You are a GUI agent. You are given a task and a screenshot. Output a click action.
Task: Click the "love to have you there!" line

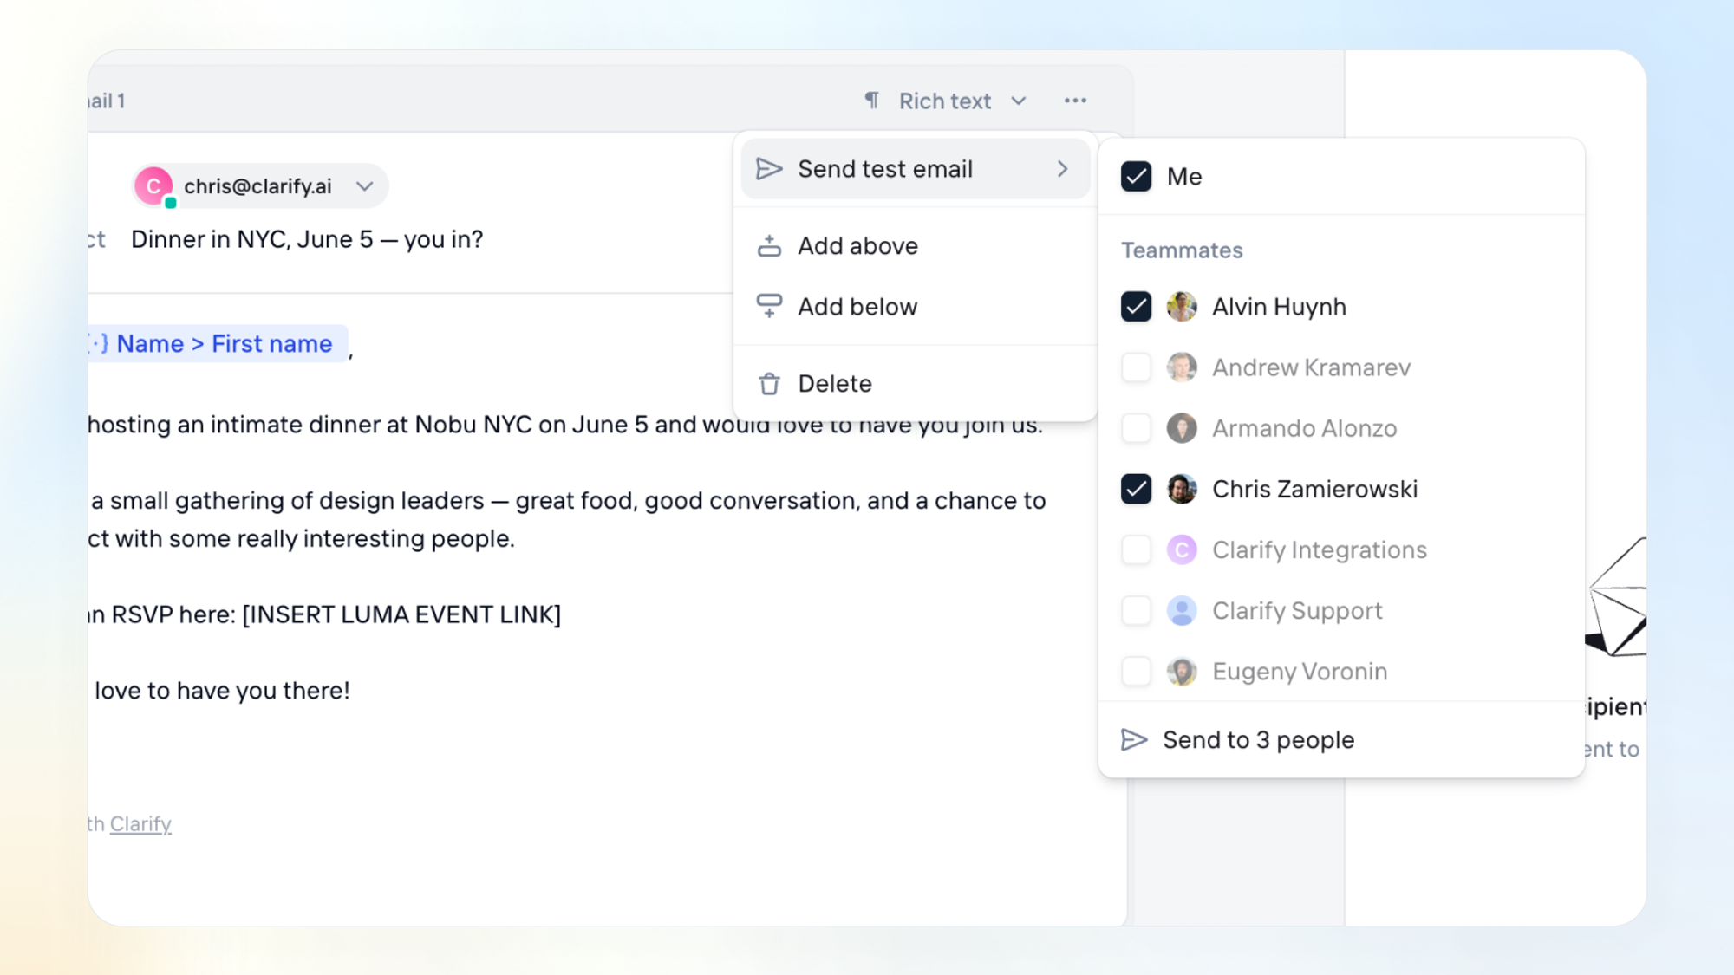coord(221,691)
